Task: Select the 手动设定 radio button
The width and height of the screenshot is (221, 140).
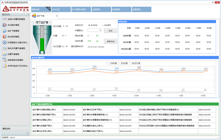Action: pyautogui.click(x=89, y=25)
